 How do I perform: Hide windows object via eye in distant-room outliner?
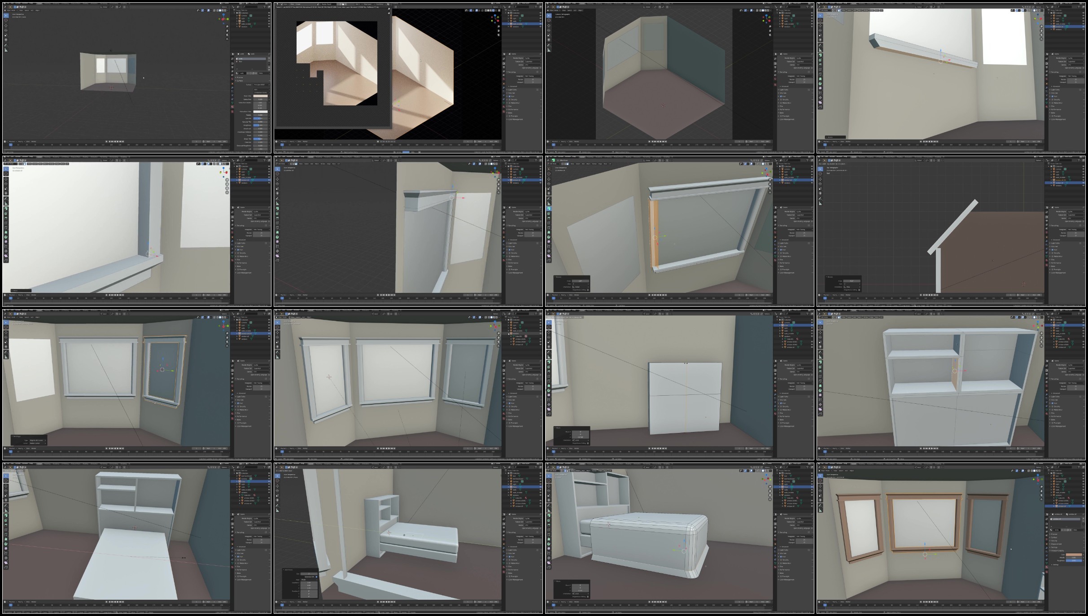[x=269, y=26]
